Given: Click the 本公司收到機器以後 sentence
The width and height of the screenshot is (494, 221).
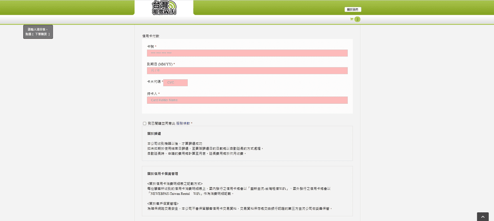Looking at the screenshot, I should 175,143.
